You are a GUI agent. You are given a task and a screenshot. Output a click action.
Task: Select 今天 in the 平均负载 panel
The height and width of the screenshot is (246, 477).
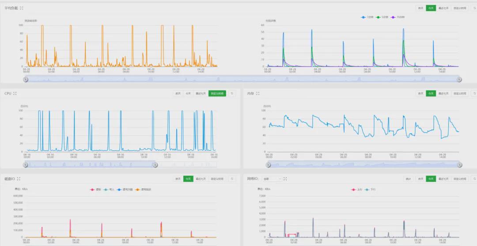tap(431, 8)
